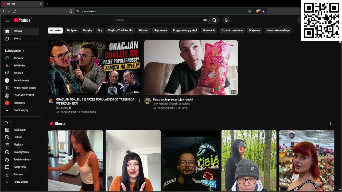Show more subscriptions with Pokaż więcej under Terapeuta
The image size is (342, 192).
pos(21,110)
